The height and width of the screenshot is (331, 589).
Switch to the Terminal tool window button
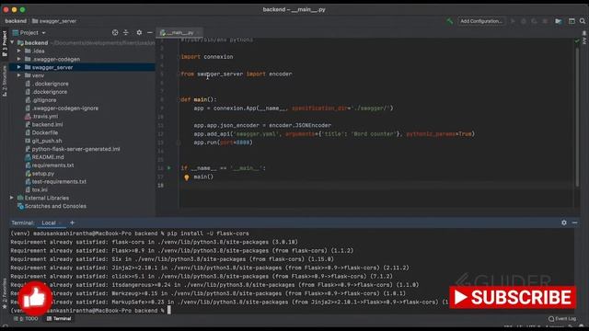[x=59, y=319]
